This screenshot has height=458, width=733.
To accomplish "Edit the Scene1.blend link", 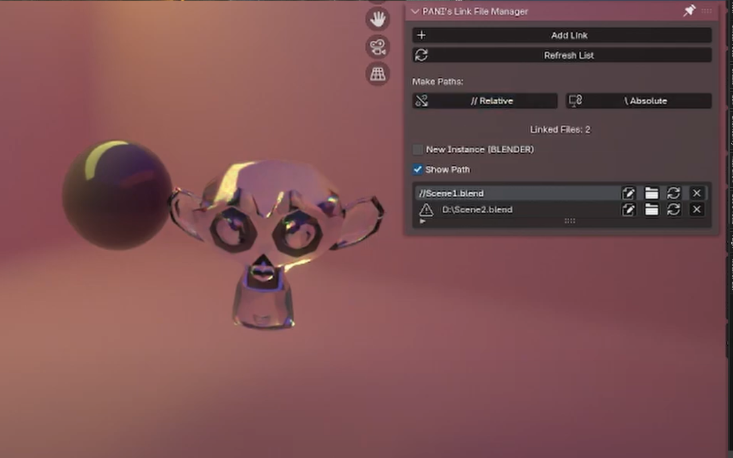I will (628, 194).
